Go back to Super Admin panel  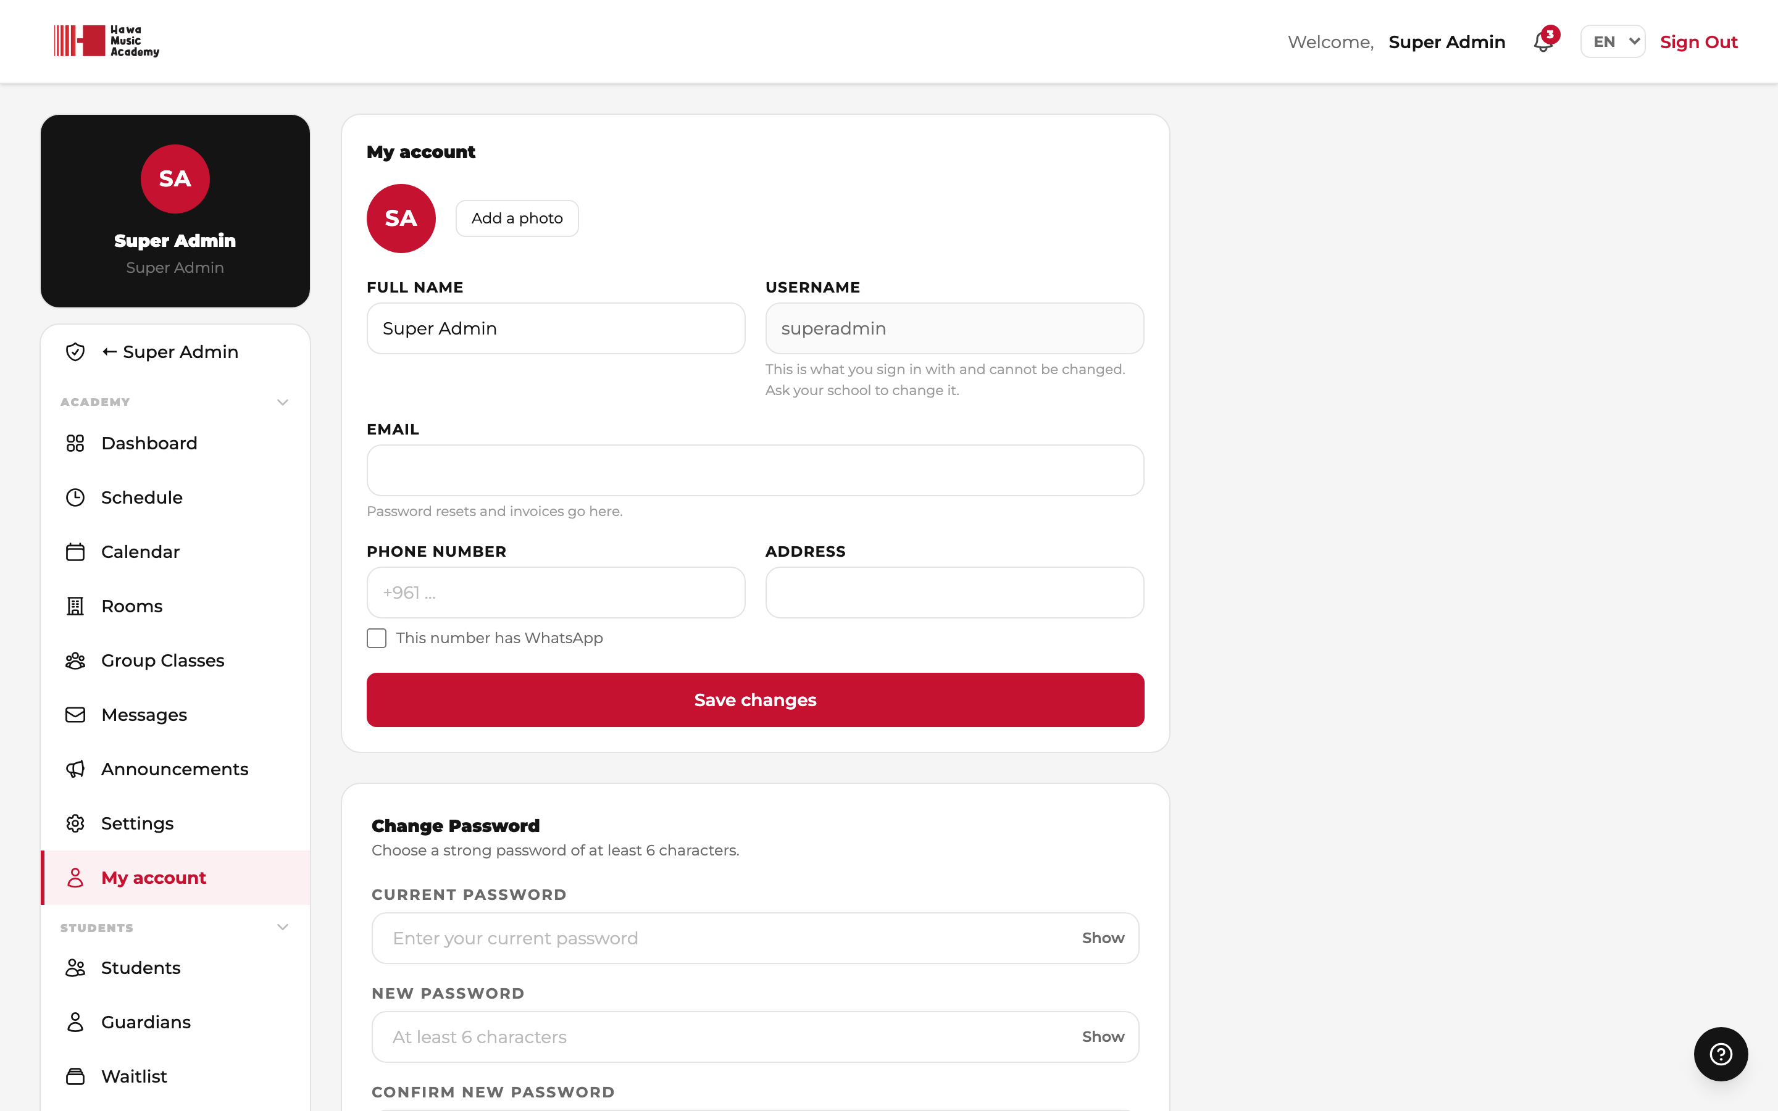click(175, 352)
